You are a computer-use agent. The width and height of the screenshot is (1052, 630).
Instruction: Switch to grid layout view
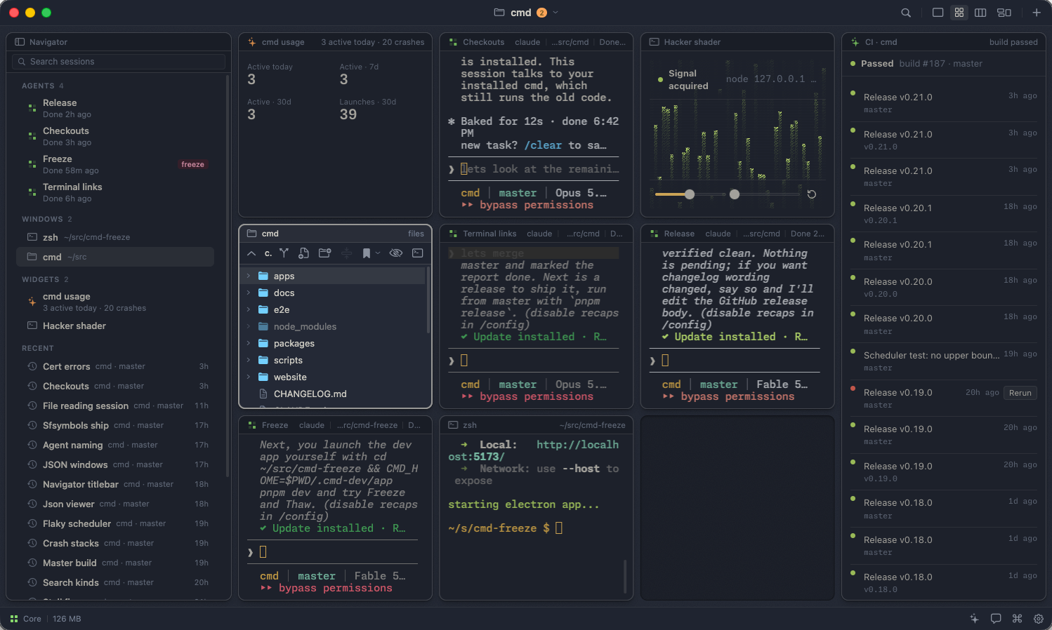[x=959, y=13]
